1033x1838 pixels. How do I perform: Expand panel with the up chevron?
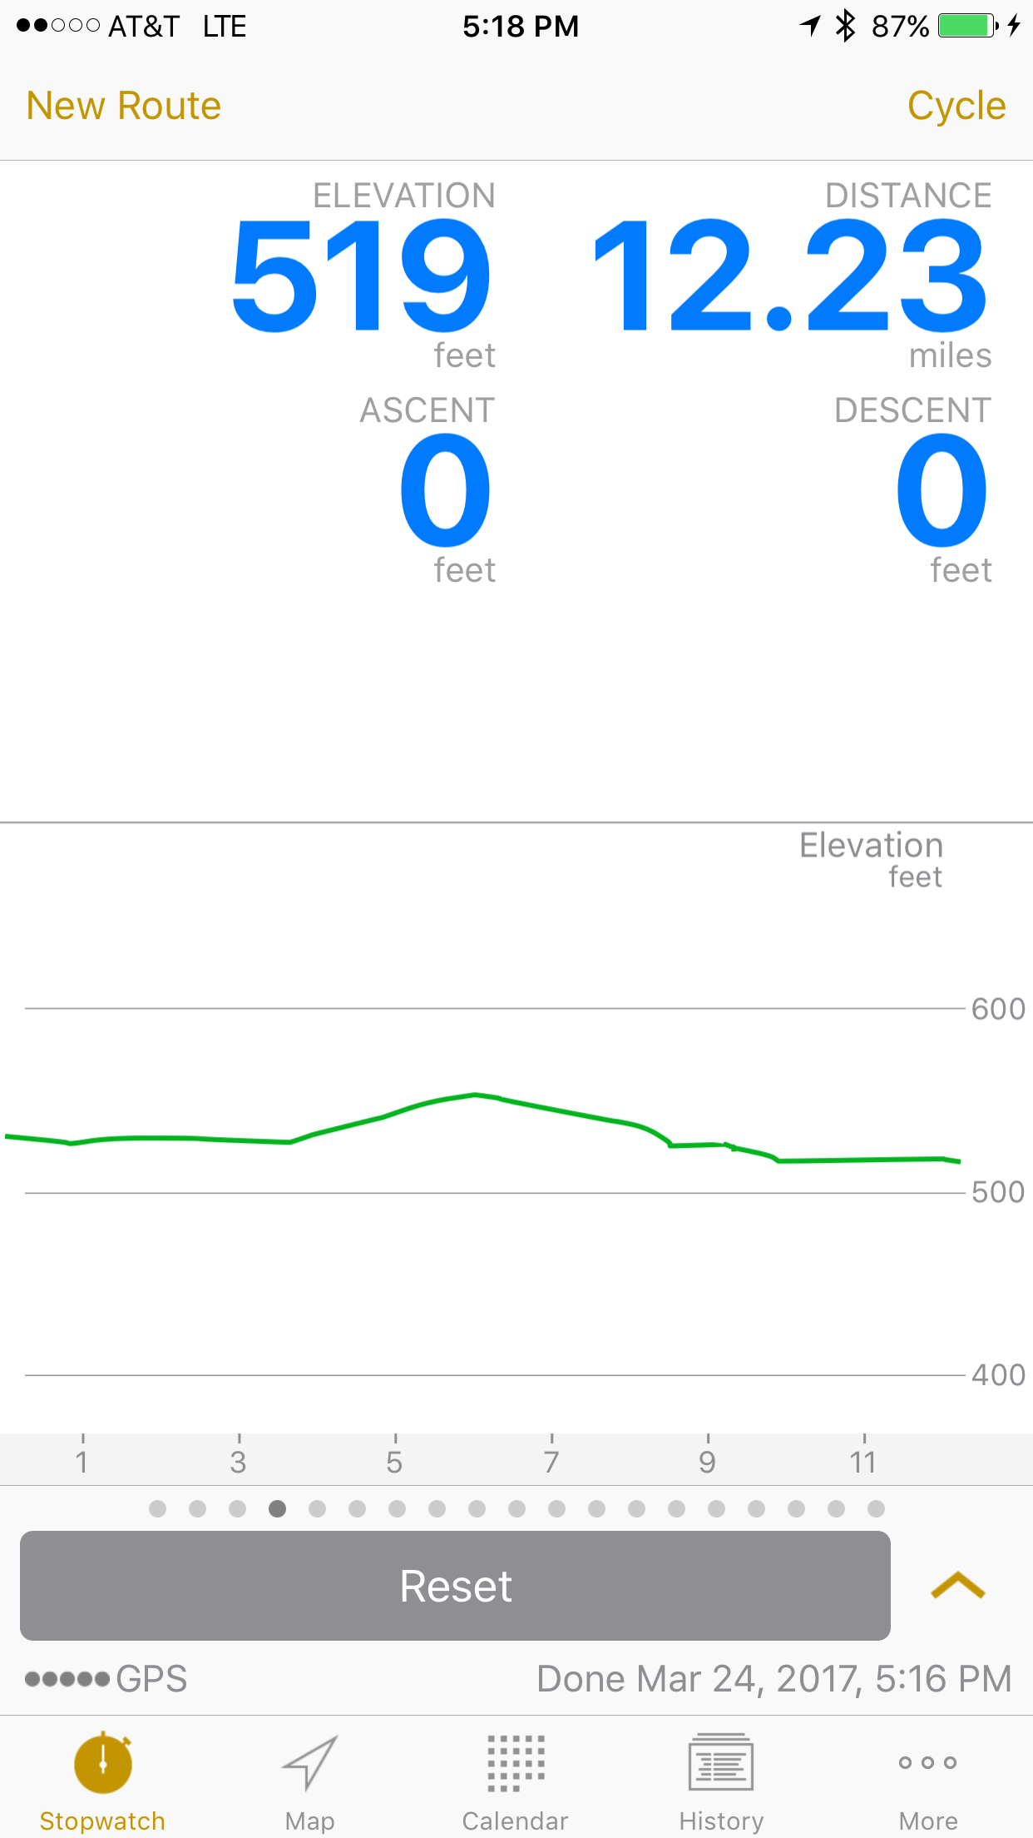[957, 1586]
